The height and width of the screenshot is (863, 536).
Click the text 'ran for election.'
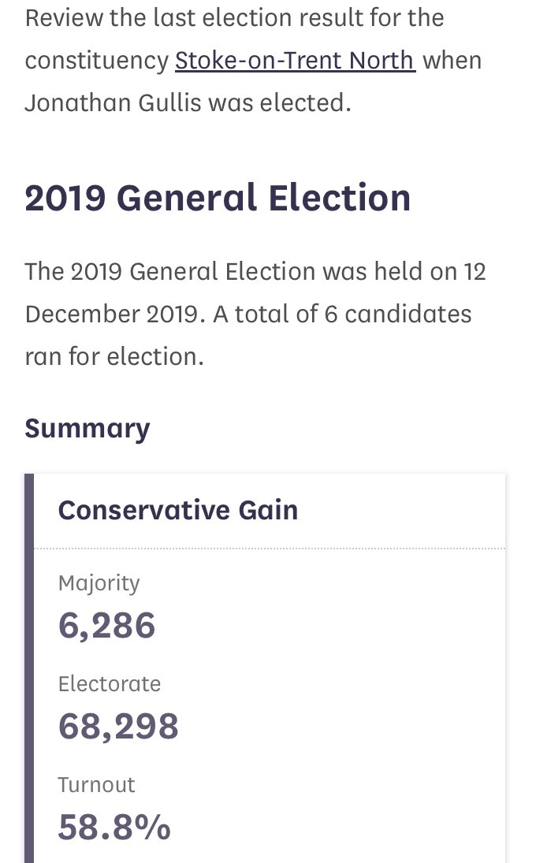pos(114,356)
